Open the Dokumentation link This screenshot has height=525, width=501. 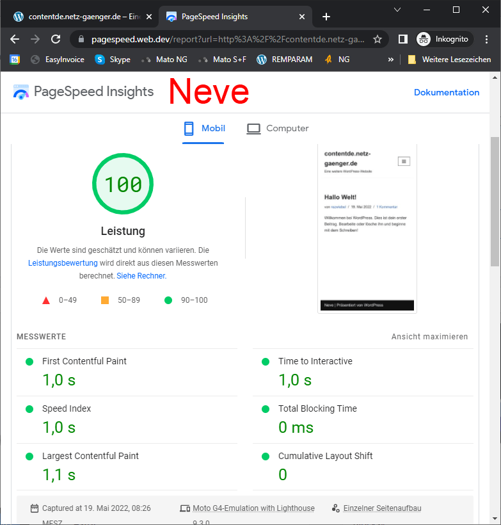(447, 92)
